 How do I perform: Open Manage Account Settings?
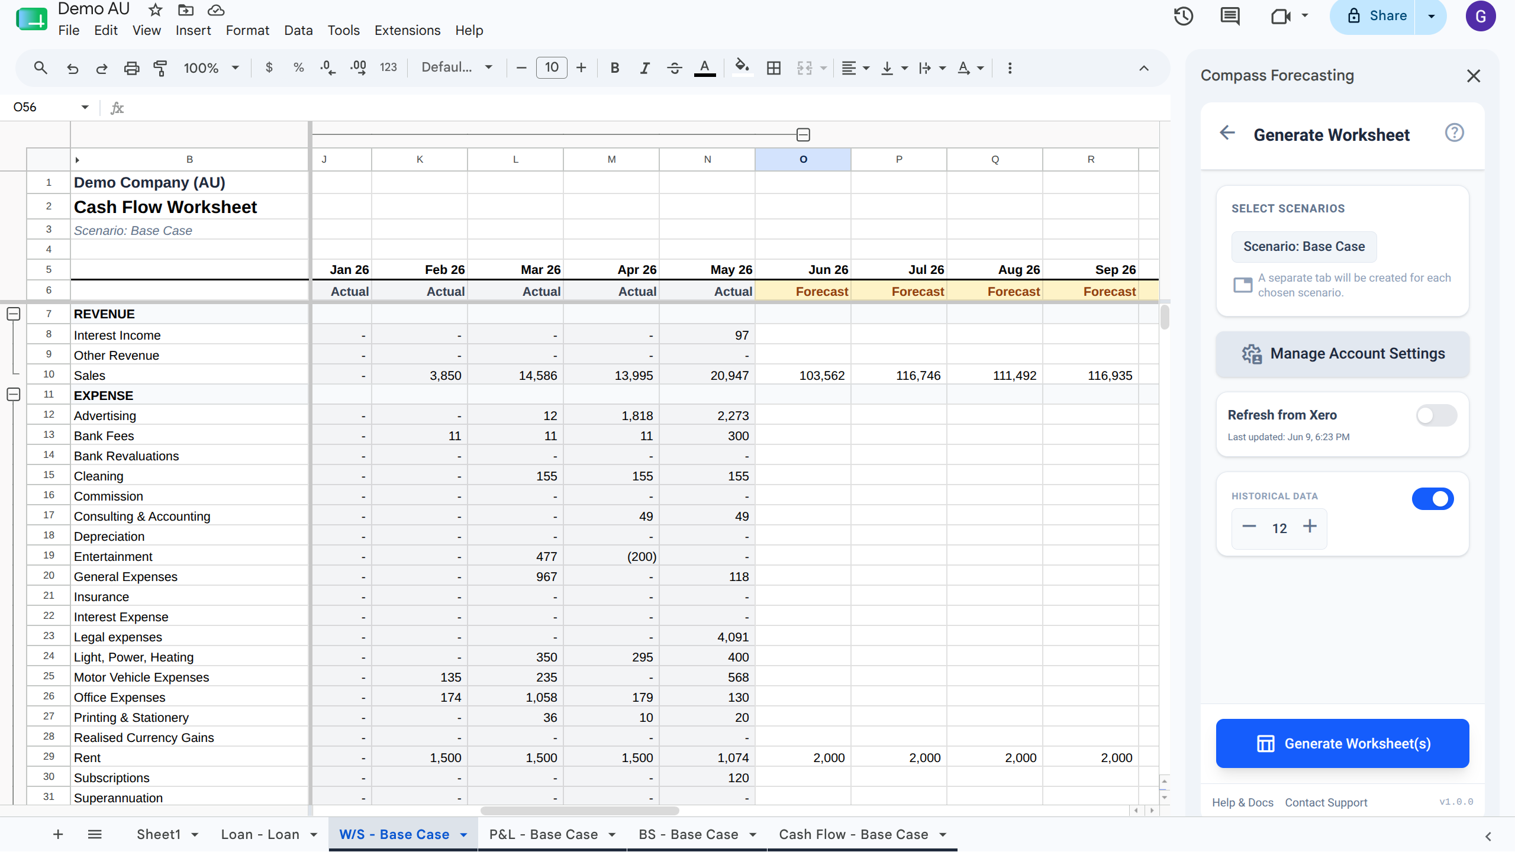[x=1342, y=354]
